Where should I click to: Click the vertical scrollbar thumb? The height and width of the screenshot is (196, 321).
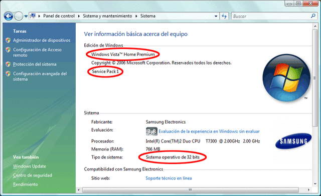tap(314, 78)
